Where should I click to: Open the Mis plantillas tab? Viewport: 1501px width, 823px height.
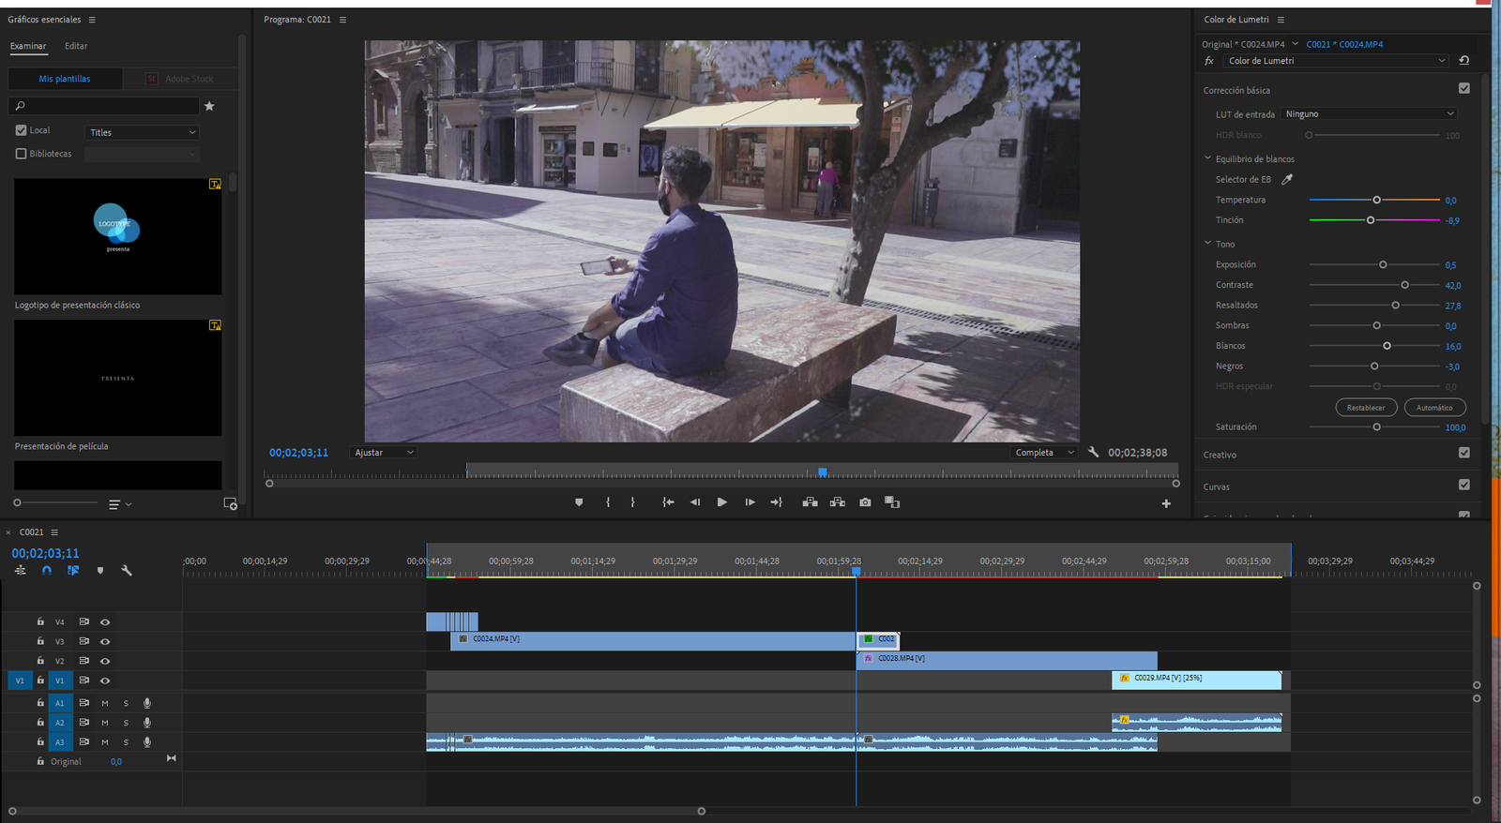(65, 79)
